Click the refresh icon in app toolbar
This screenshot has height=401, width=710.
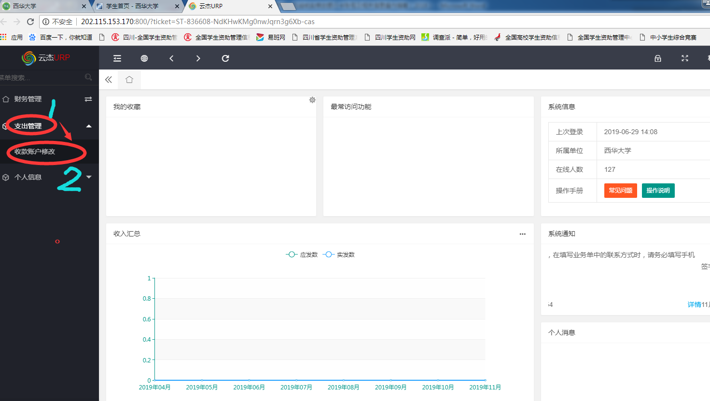coord(225,58)
